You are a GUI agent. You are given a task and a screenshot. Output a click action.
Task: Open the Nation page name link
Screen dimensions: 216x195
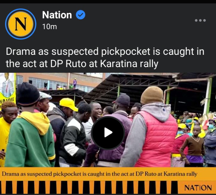coord(57,15)
